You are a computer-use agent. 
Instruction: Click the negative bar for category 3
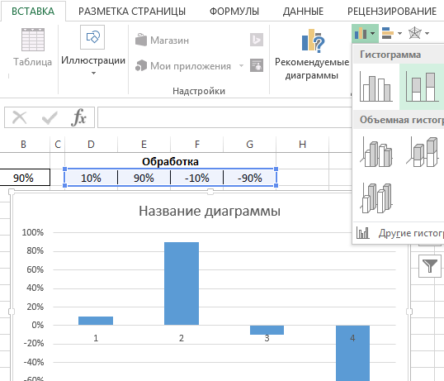coord(267,330)
